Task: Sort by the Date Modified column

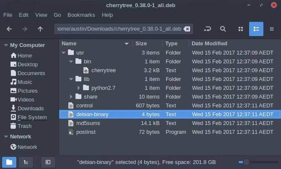Action: point(209,43)
